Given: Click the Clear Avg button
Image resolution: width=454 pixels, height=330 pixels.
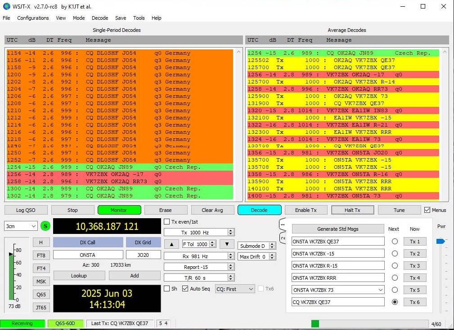Looking at the screenshot, I should 212,210.
